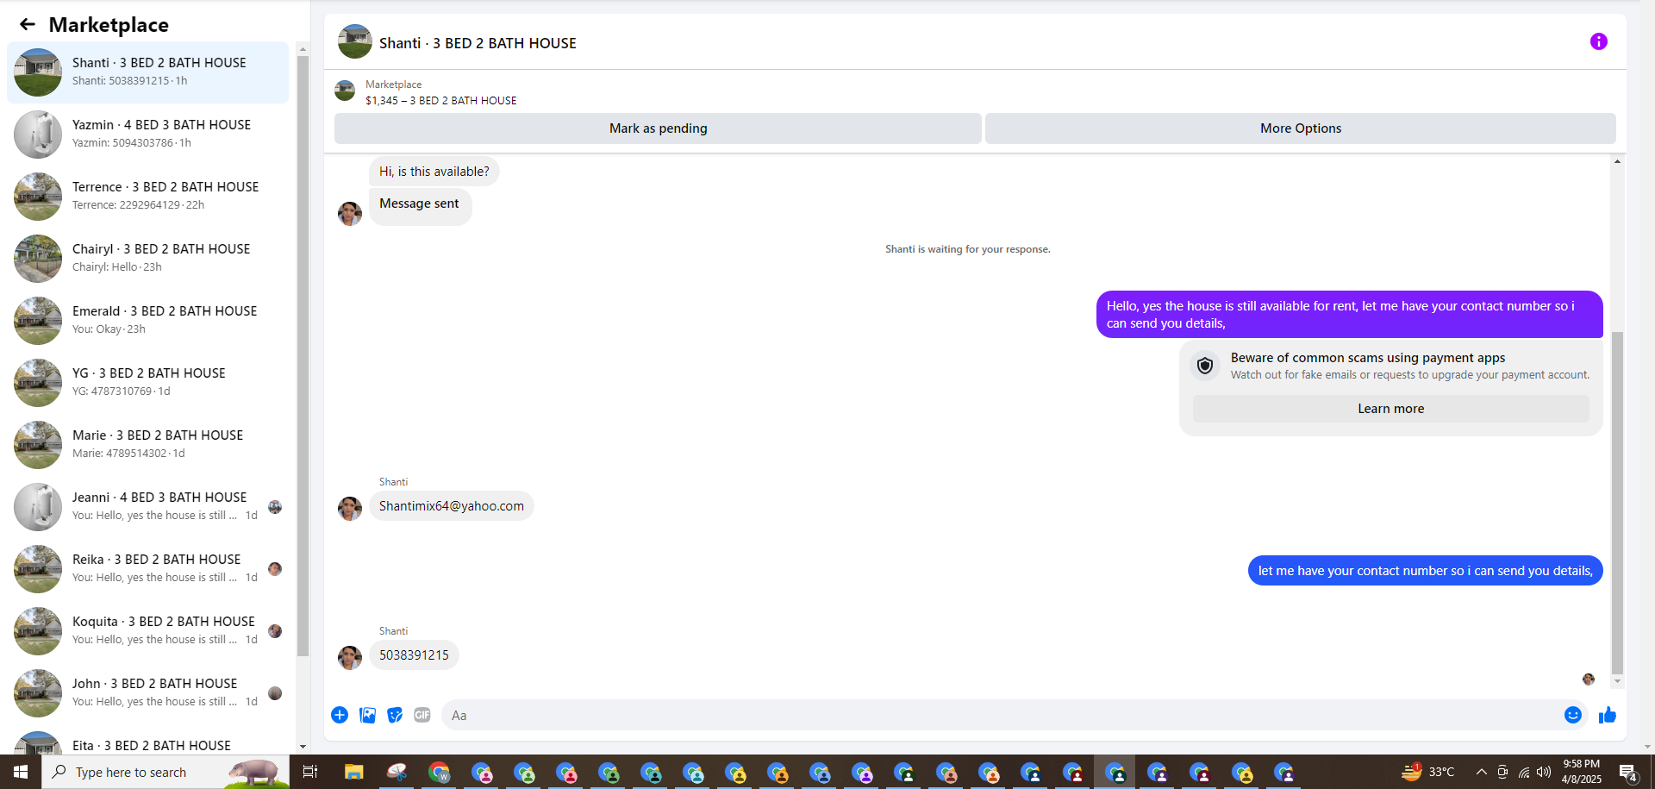
Task: Open Yazmin 4 BED 3 BATH conversation
Action: click(x=147, y=135)
